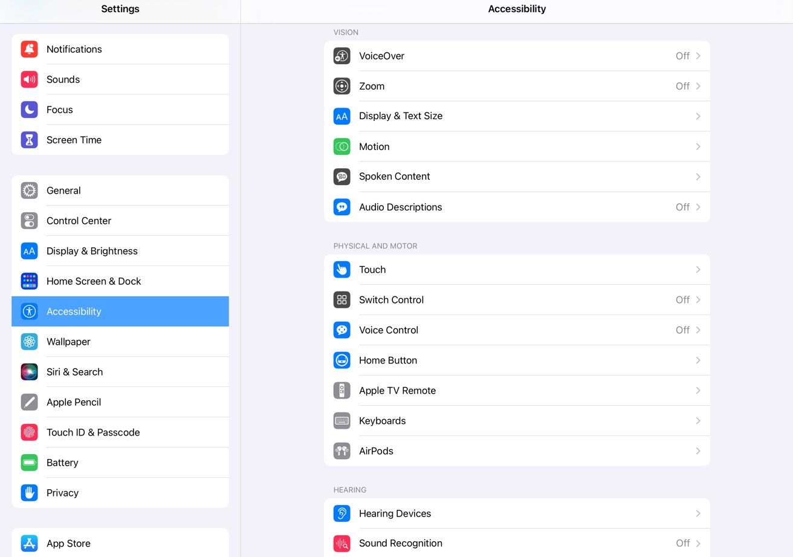
Task: Open Sound Recognition chevron arrow
Action: (x=698, y=543)
